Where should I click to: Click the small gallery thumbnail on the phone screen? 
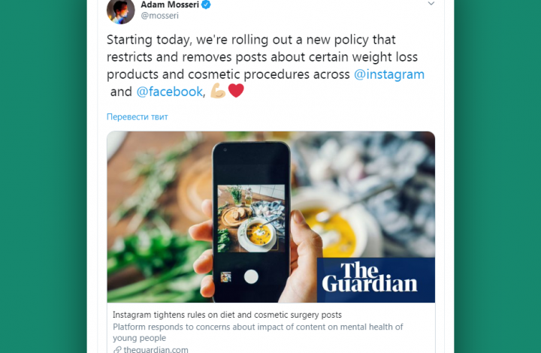point(225,277)
